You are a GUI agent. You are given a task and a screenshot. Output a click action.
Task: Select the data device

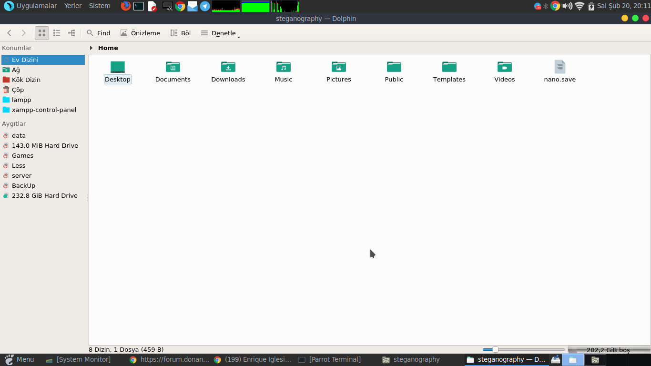[x=43, y=135]
